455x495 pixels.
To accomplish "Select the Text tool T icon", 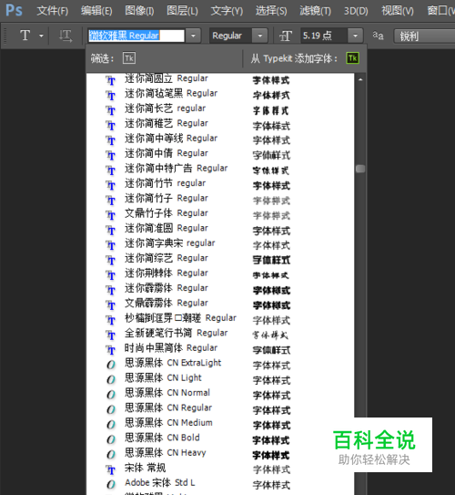I will pos(25,36).
